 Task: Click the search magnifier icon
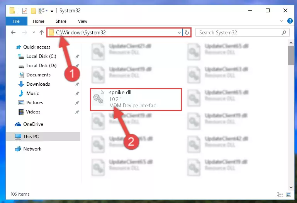tap(284, 32)
